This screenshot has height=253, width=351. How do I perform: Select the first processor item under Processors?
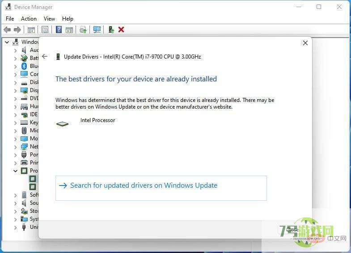[x=33, y=179]
